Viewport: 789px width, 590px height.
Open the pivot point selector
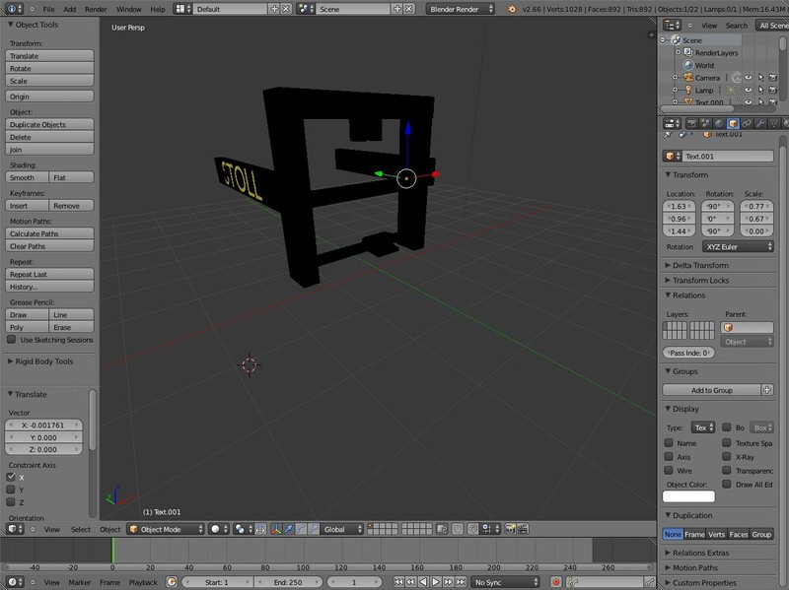coord(243,529)
